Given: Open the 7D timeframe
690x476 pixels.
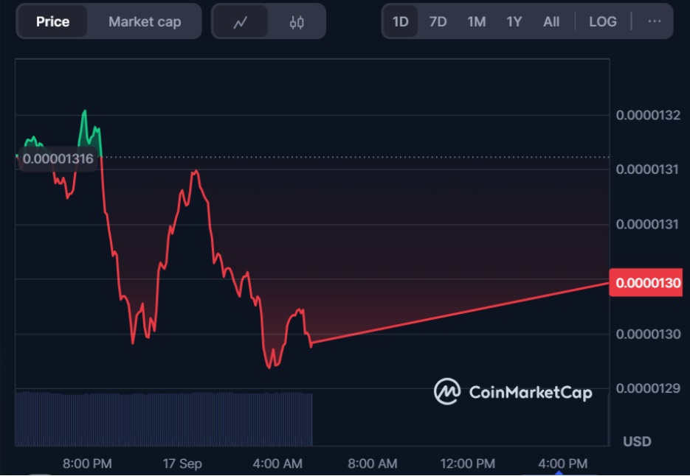Looking at the screenshot, I should [x=438, y=21].
